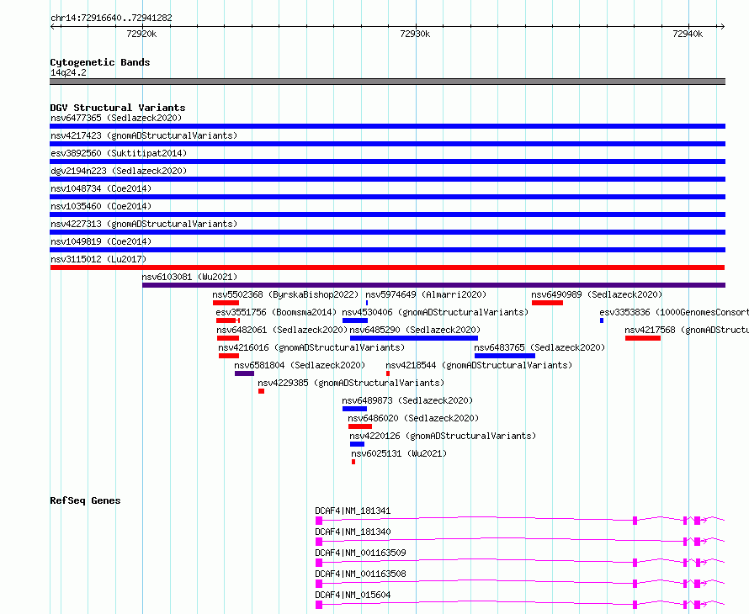
Task: Select the nsv6486020 (Sedlazeck2020) label
Action: tap(413, 418)
